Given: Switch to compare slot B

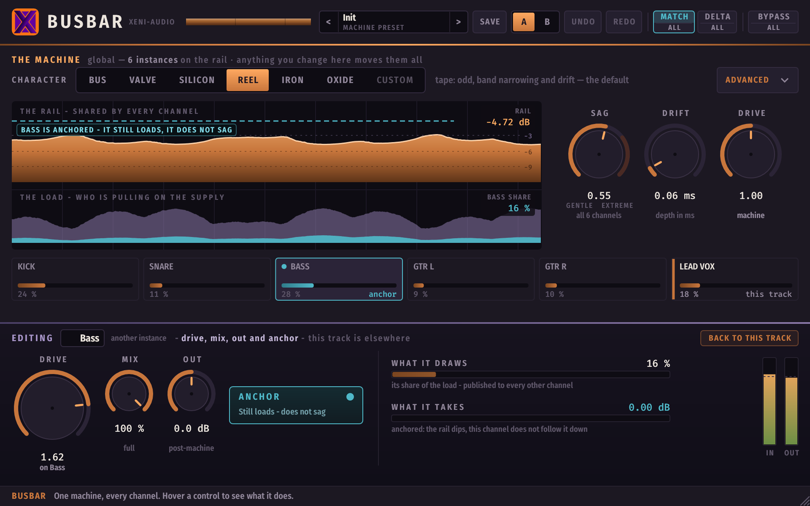Looking at the screenshot, I should (x=547, y=22).
